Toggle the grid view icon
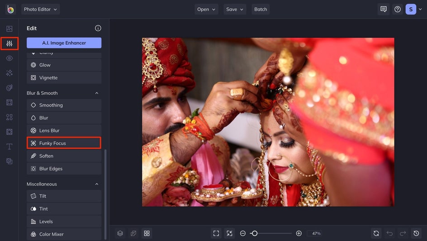The width and height of the screenshot is (427, 241). [147, 233]
